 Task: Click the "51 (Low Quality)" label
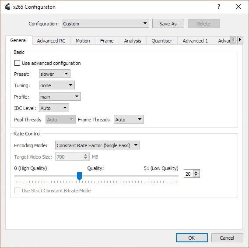click(161, 168)
